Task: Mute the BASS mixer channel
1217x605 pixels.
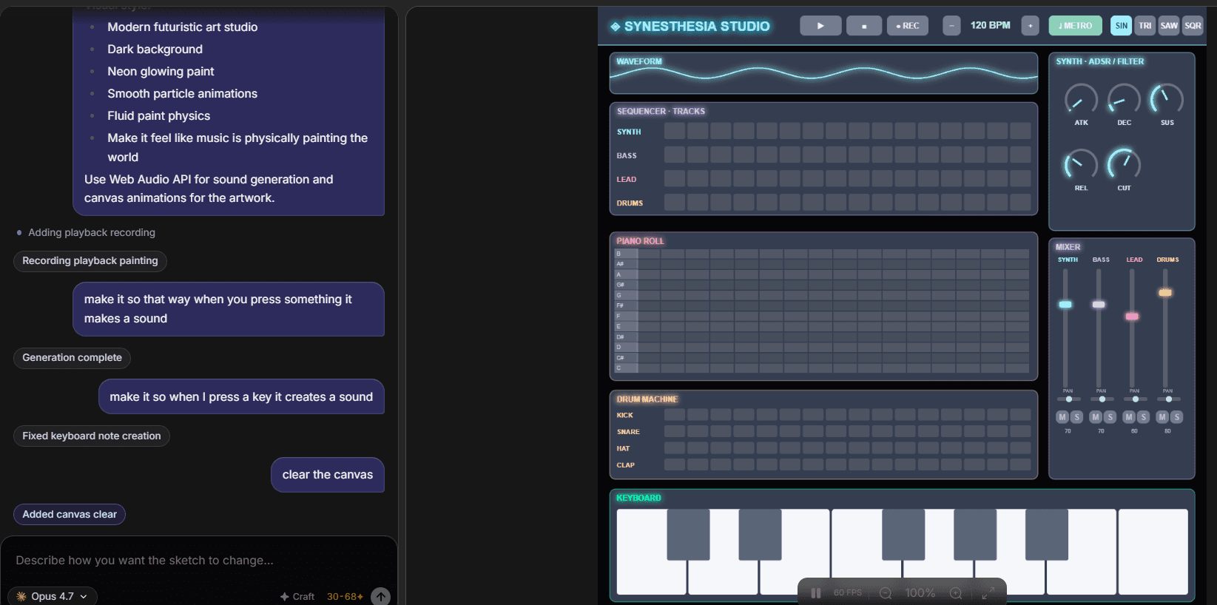Action: pyautogui.click(x=1096, y=417)
